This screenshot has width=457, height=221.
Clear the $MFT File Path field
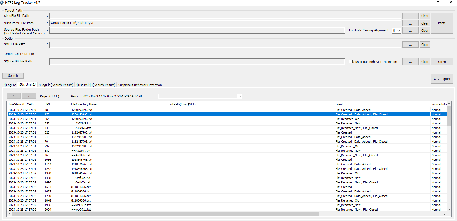coord(425,45)
